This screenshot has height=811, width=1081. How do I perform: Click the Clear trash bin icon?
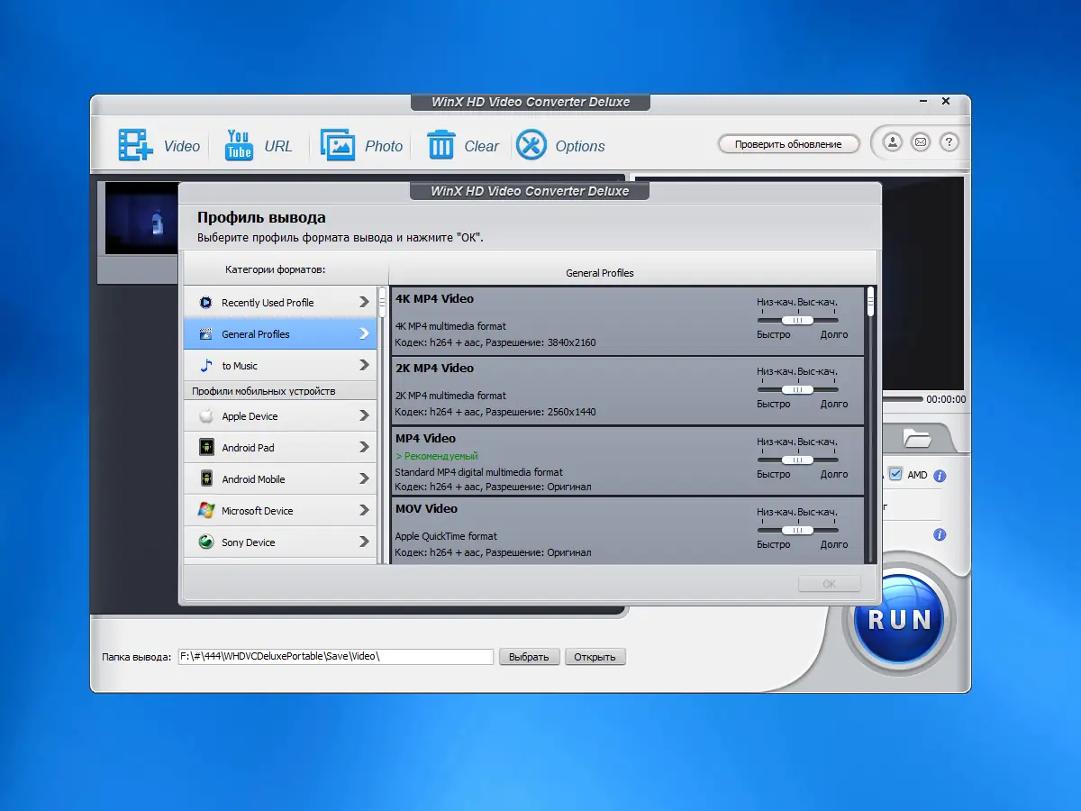click(441, 145)
